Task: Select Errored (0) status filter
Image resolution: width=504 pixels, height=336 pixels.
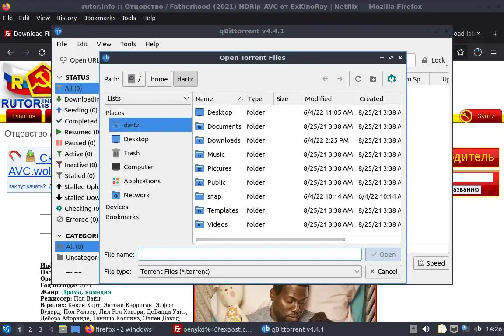Action: click(77, 219)
